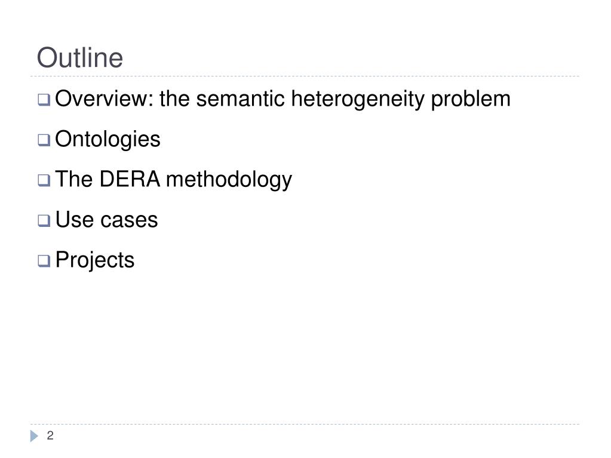
Task: Click the square bullet beside Overview
Action: click(x=44, y=100)
